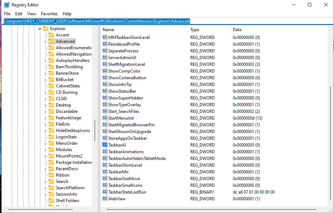Click the CabinetState folder icon
The width and height of the screenshot is (334, 213).
(x=51, y=86)
